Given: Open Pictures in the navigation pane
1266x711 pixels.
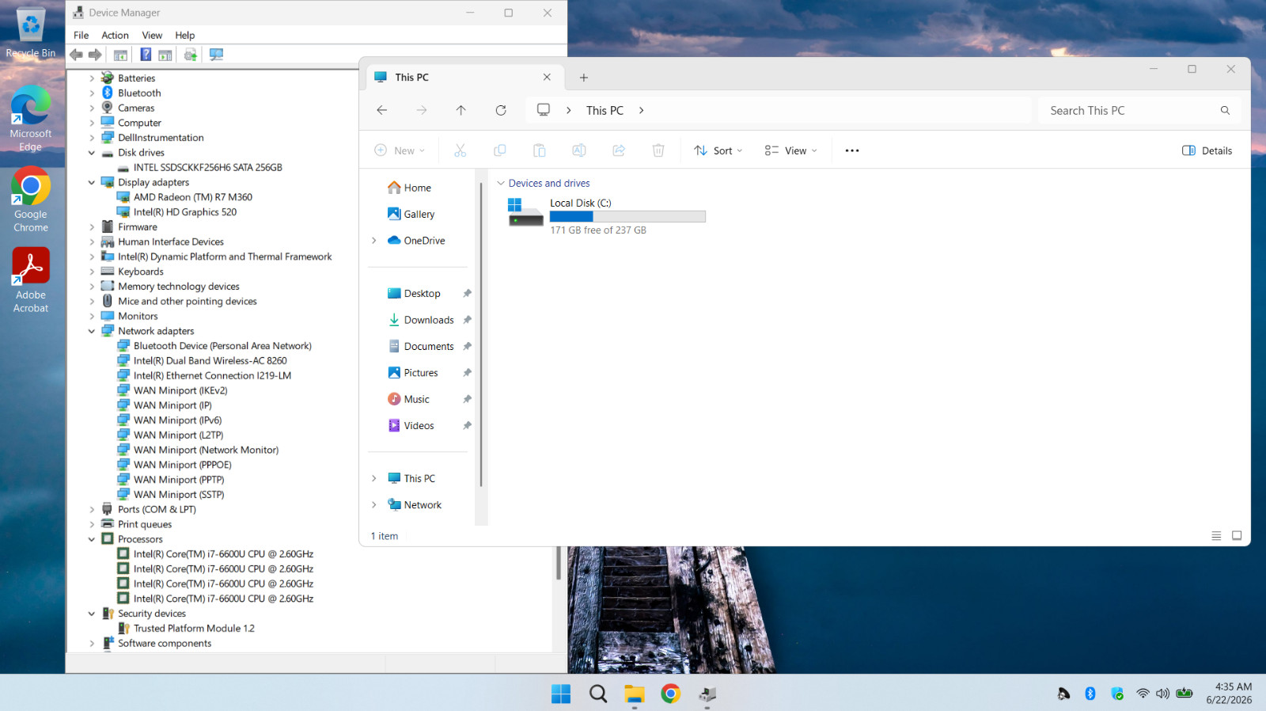Looking at the screenshot, I should 412,373.
